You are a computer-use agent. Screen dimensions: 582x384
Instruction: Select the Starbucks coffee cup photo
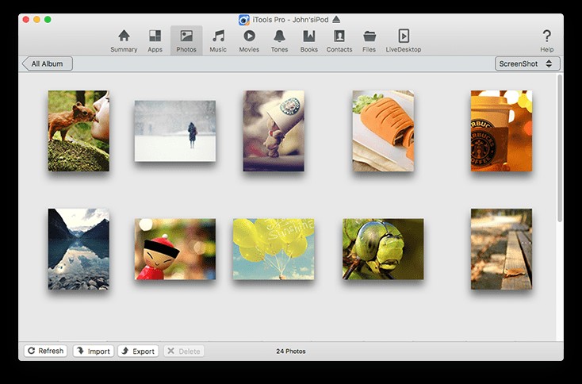coord(501,131)
